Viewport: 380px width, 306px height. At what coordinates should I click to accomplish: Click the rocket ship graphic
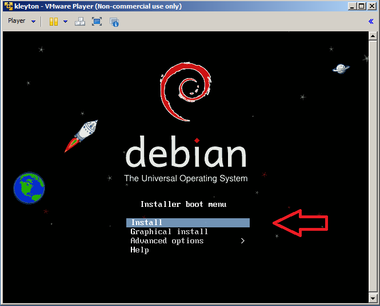pos(82,136)
